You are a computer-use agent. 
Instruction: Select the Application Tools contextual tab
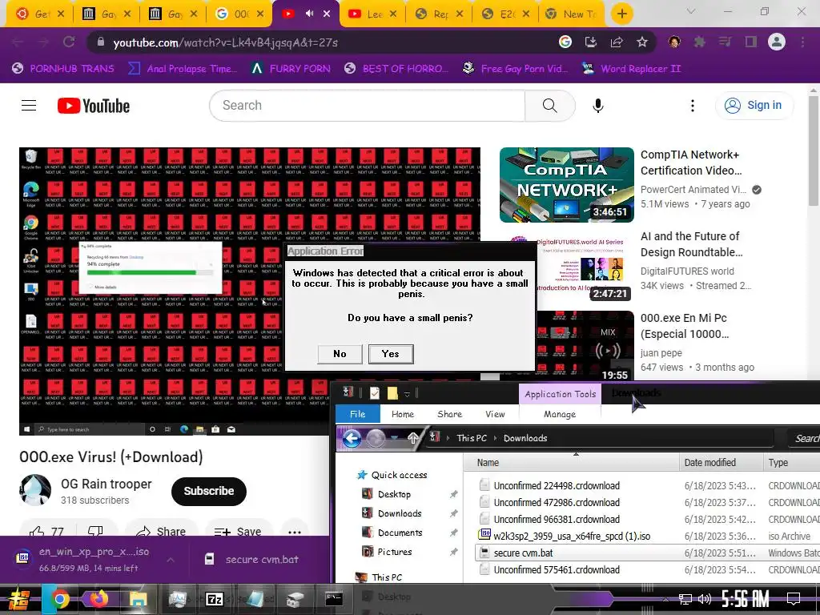(560, 394)
